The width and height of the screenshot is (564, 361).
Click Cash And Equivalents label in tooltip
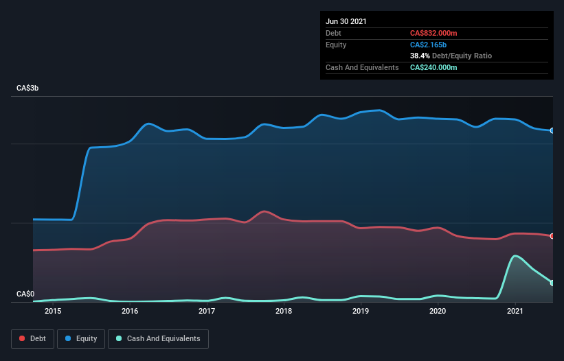point(362,67)
